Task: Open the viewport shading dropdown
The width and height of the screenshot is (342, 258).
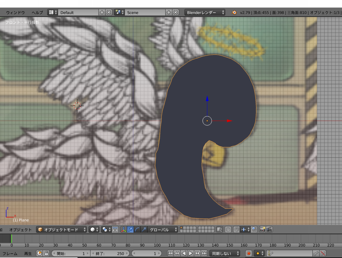Action: coord(94,230)
